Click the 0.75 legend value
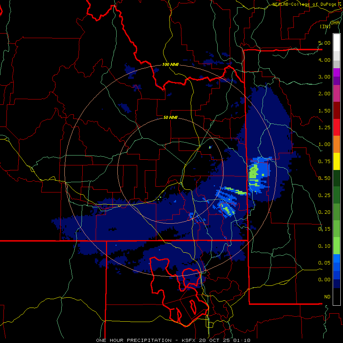The height and width of the screenshot is (343, 343). pos(324,162)
